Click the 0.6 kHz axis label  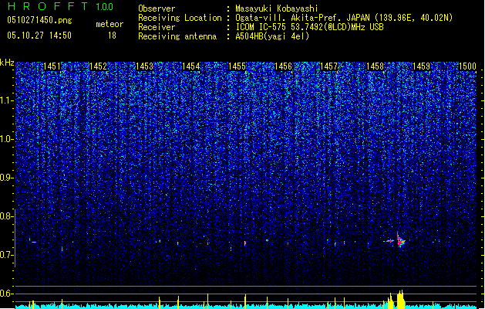[7, 294]
